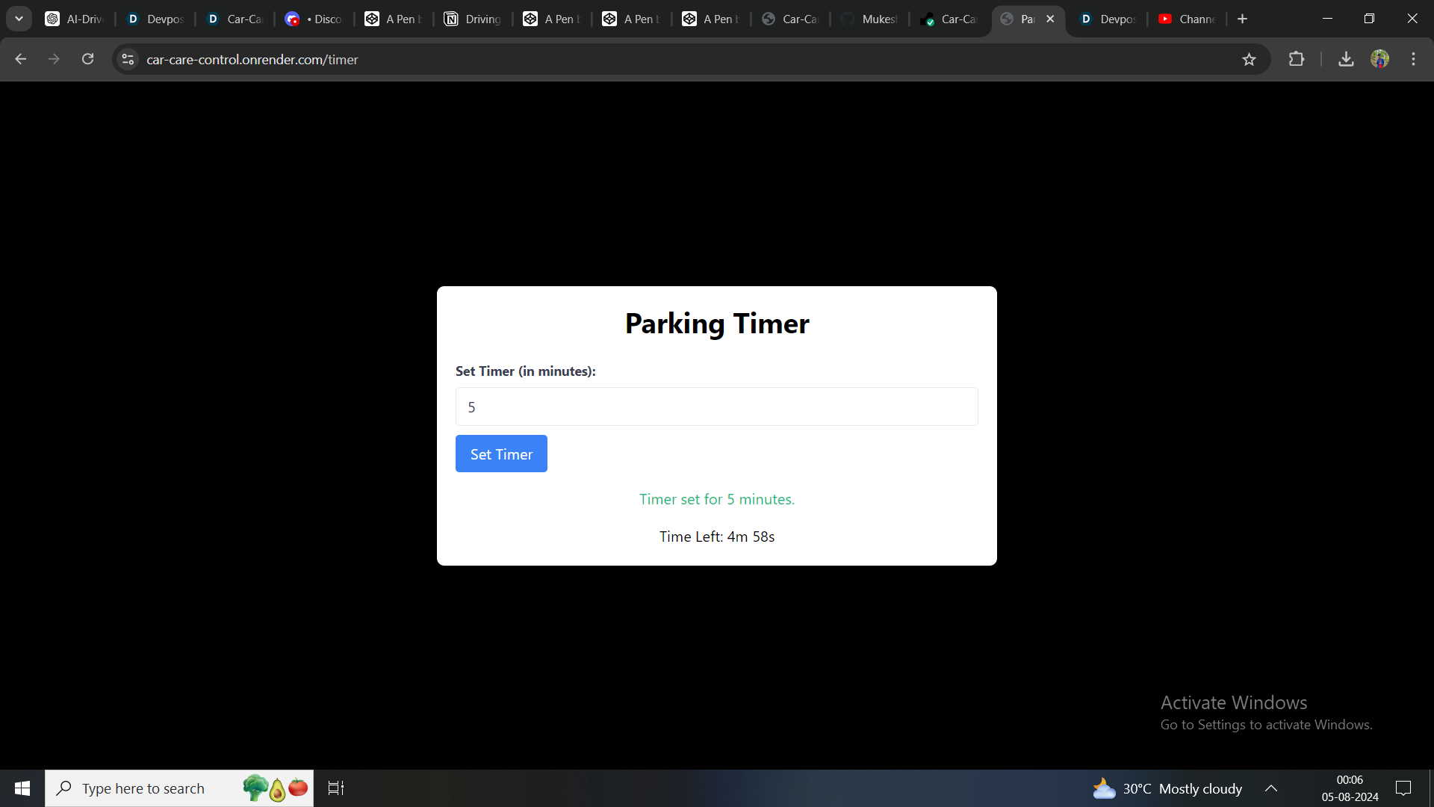Click the timer minutes input field

[716, 406]
